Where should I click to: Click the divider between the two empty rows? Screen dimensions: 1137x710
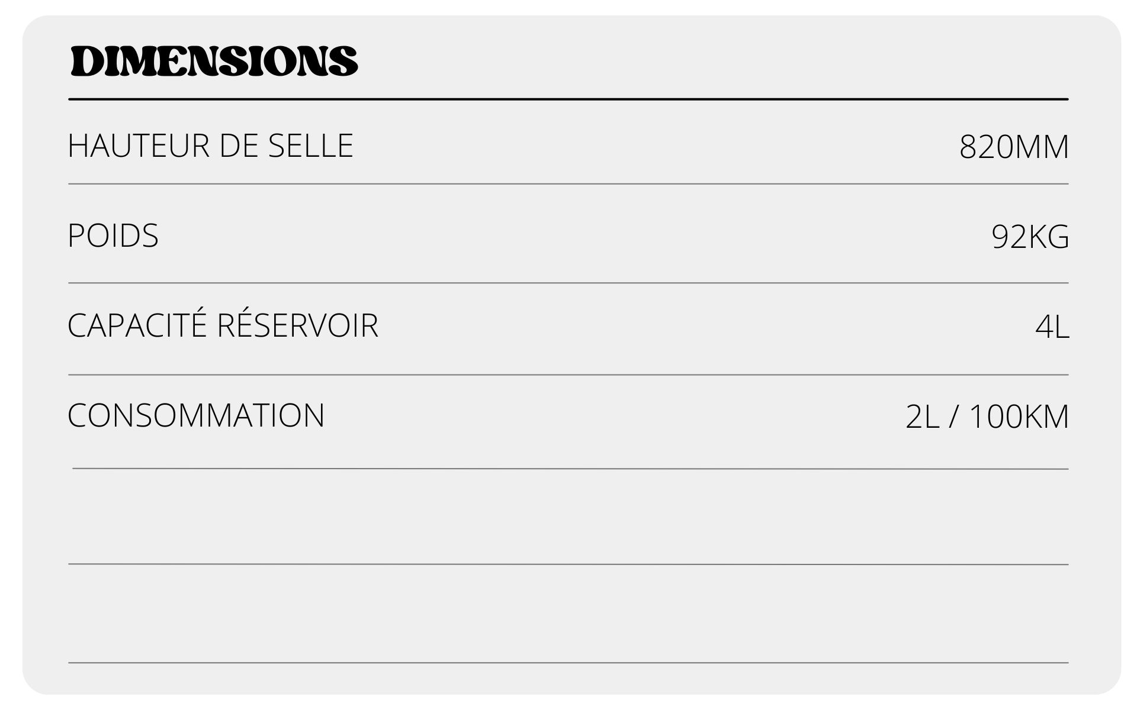click(568, 564)
